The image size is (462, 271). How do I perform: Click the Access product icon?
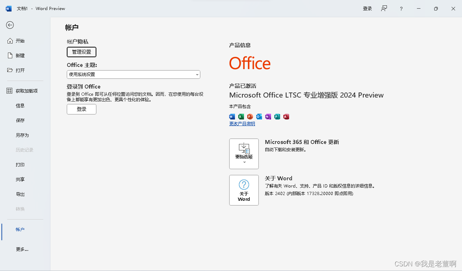286,117
